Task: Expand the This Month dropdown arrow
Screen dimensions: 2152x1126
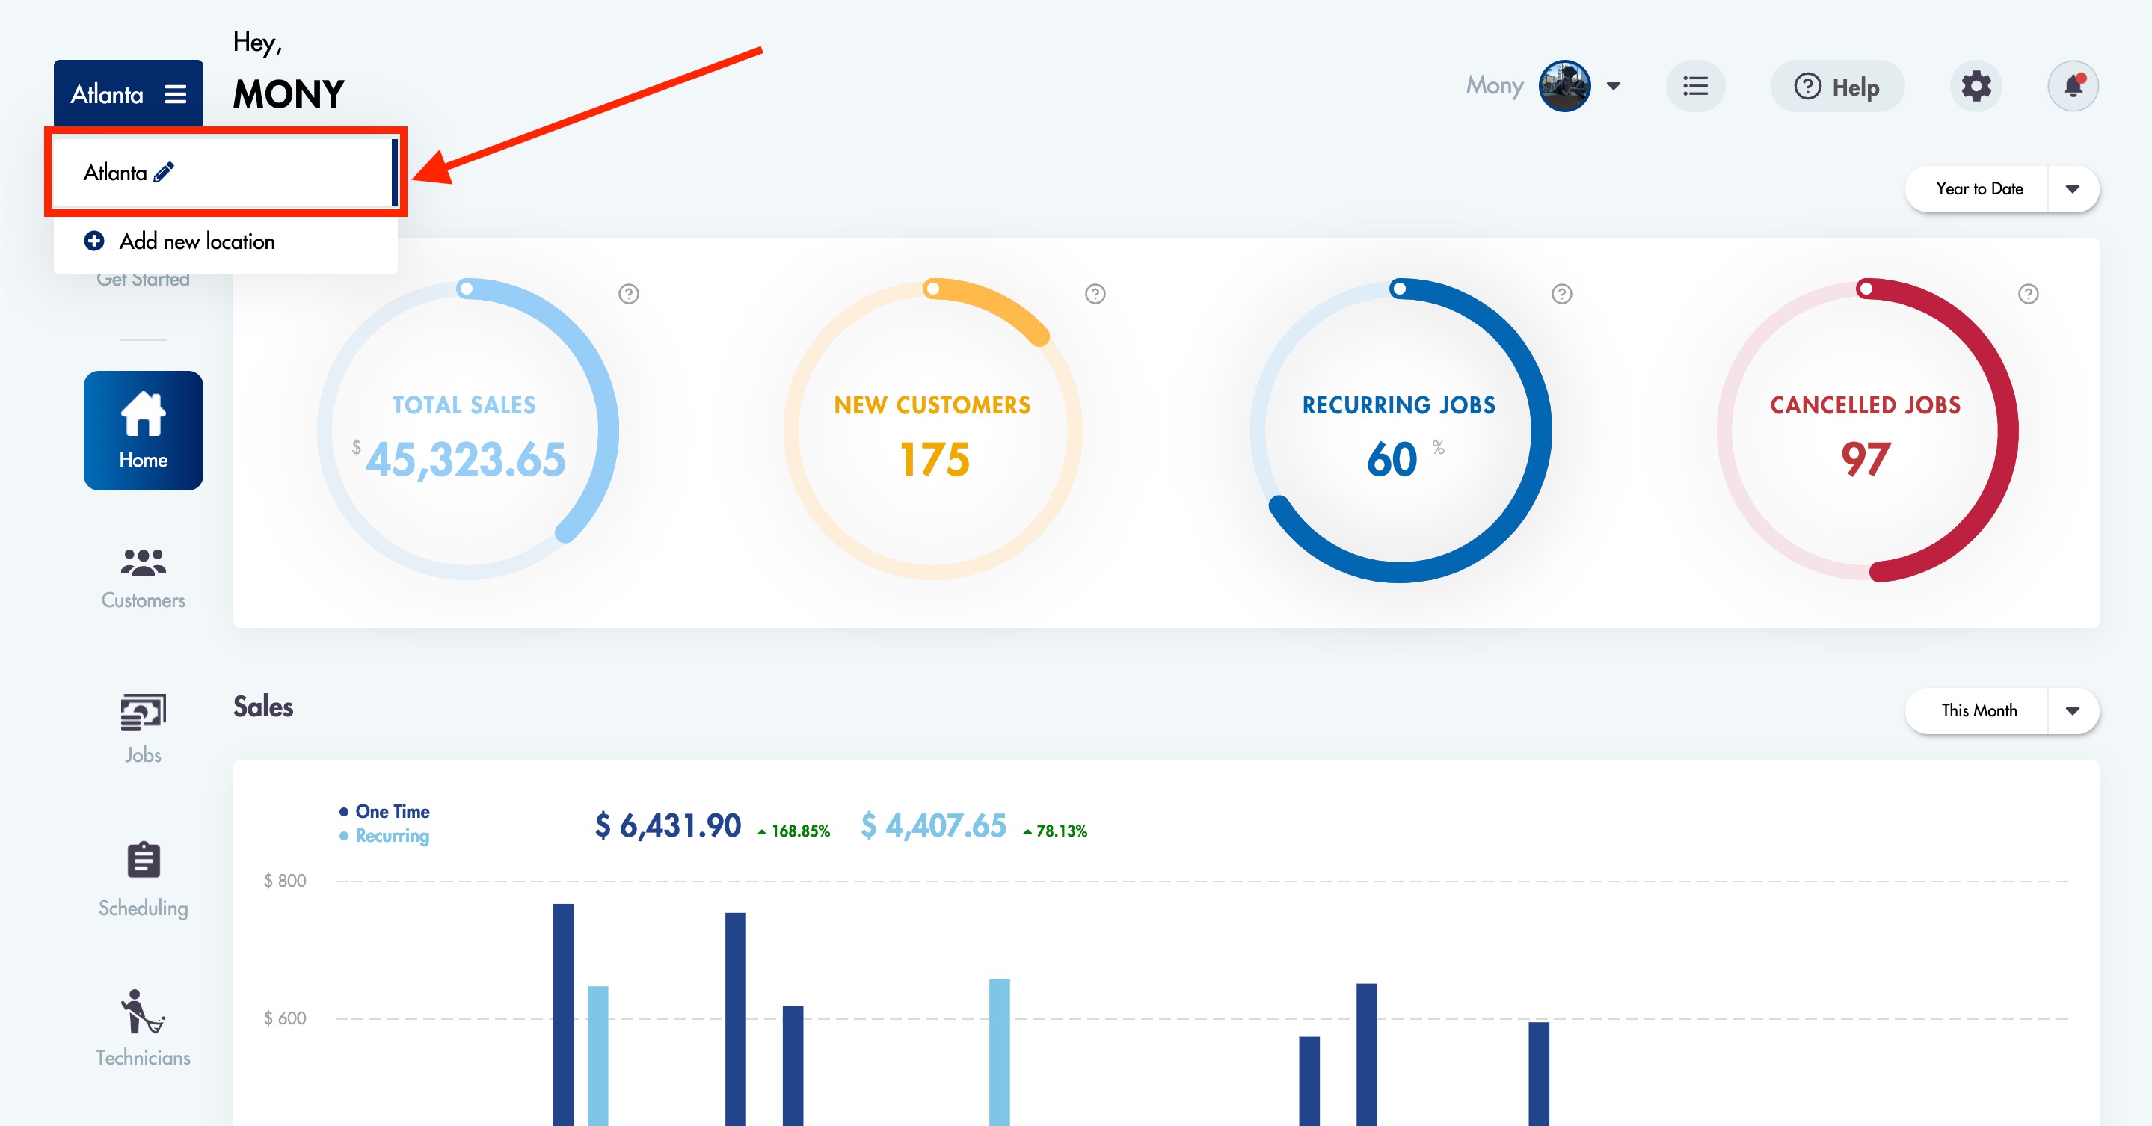Action: point(2073,711)
